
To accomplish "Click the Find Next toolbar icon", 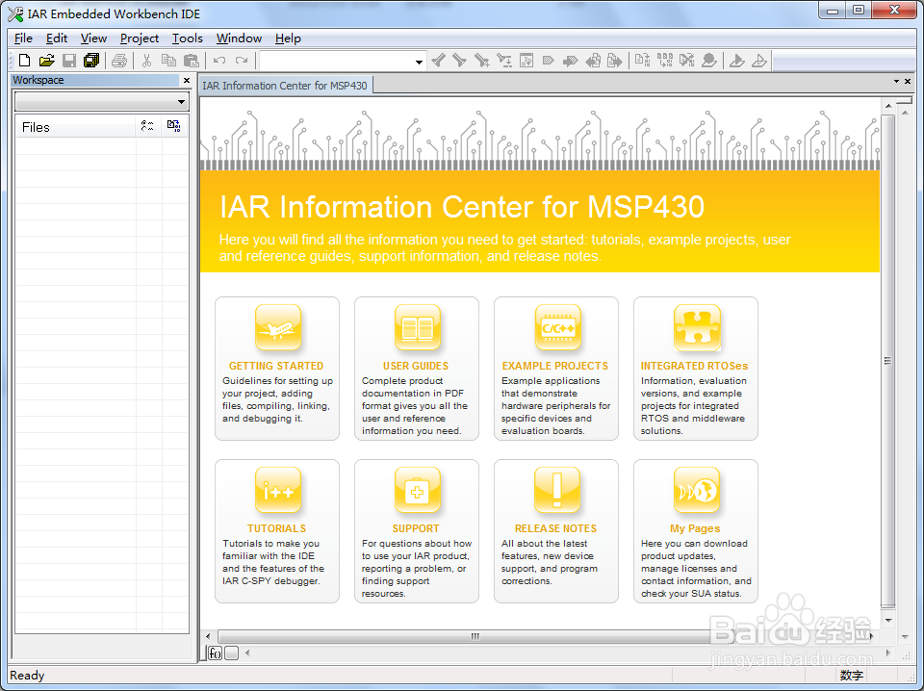I will click(460, 60).
